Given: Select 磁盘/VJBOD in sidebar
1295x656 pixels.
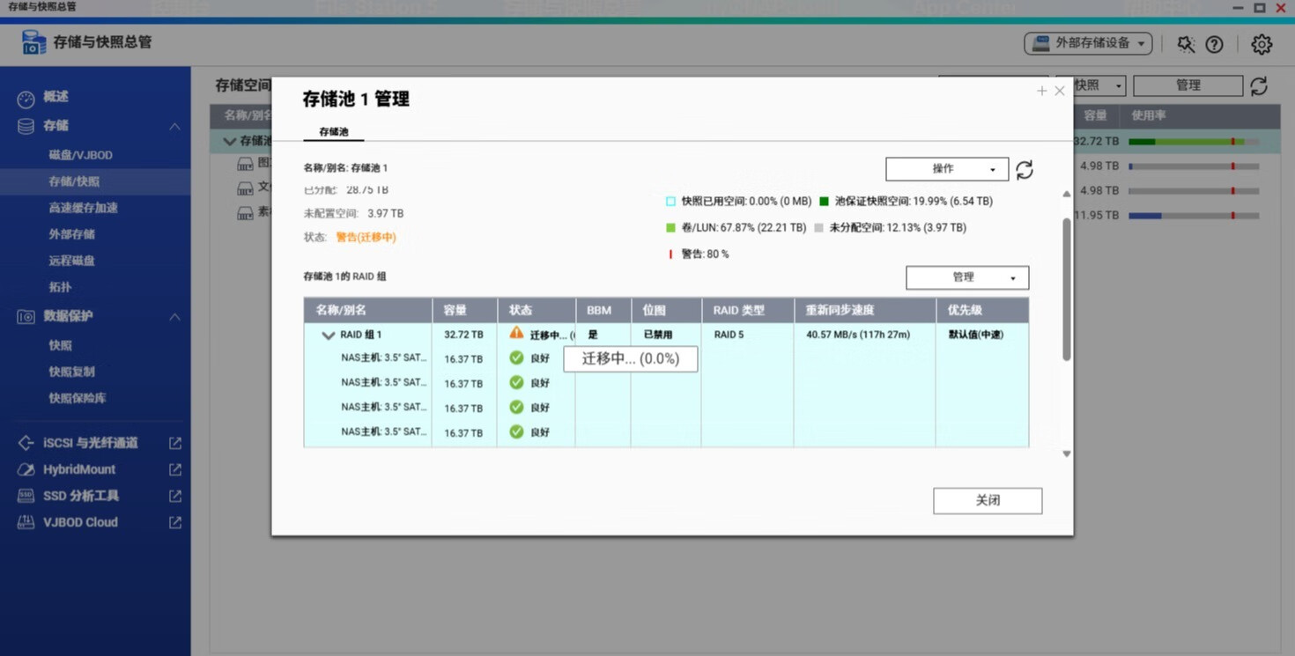Looking at the screenshot, I should pos(80,155).
